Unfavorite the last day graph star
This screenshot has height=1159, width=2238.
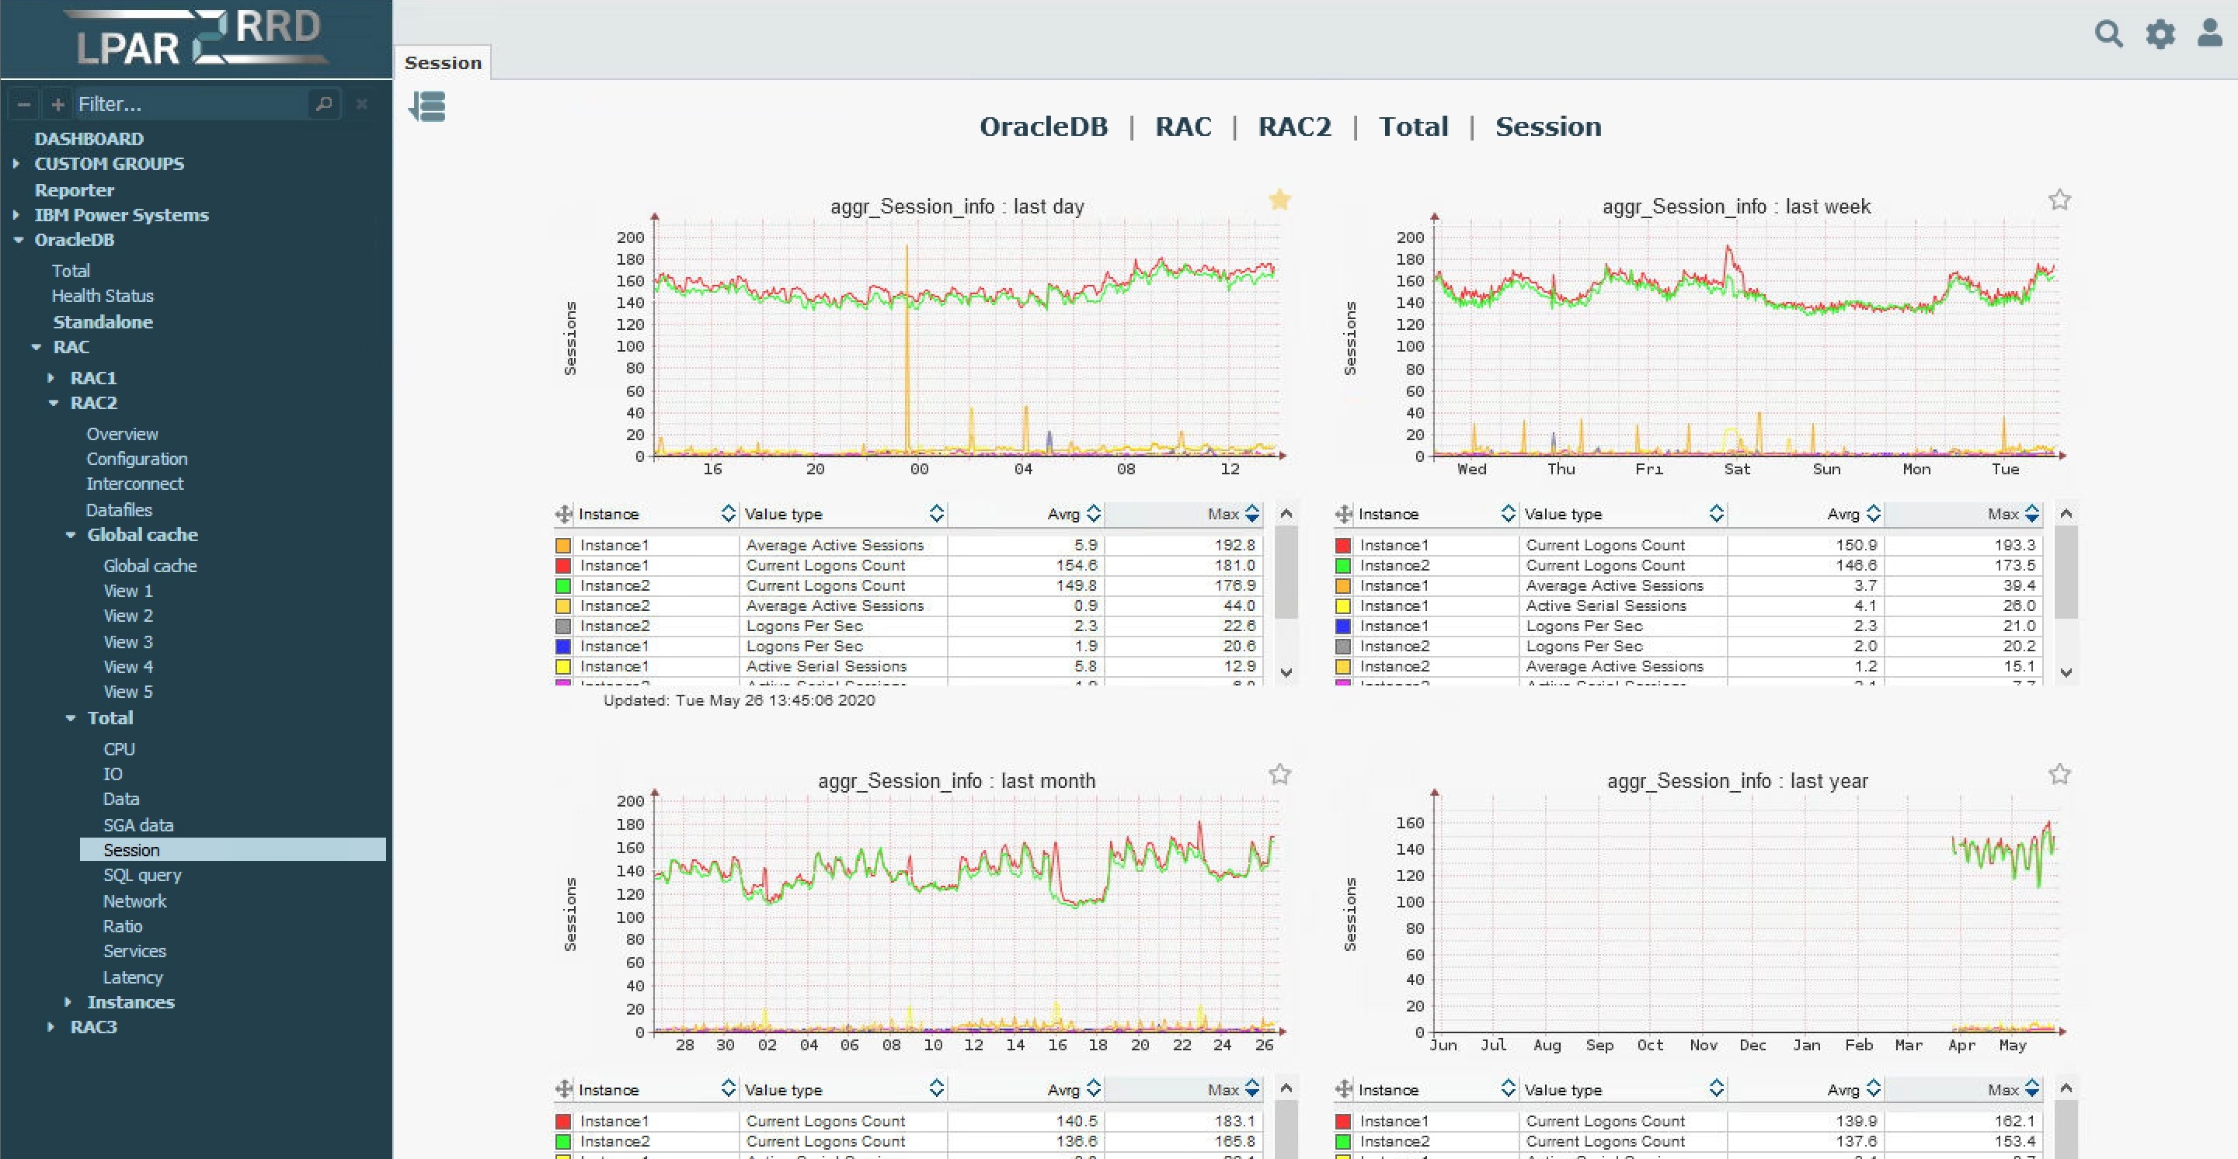pos(1279,200)
